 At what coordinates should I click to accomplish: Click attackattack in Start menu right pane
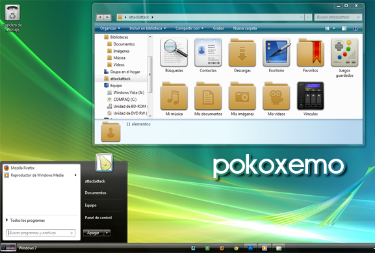[95, 181]
